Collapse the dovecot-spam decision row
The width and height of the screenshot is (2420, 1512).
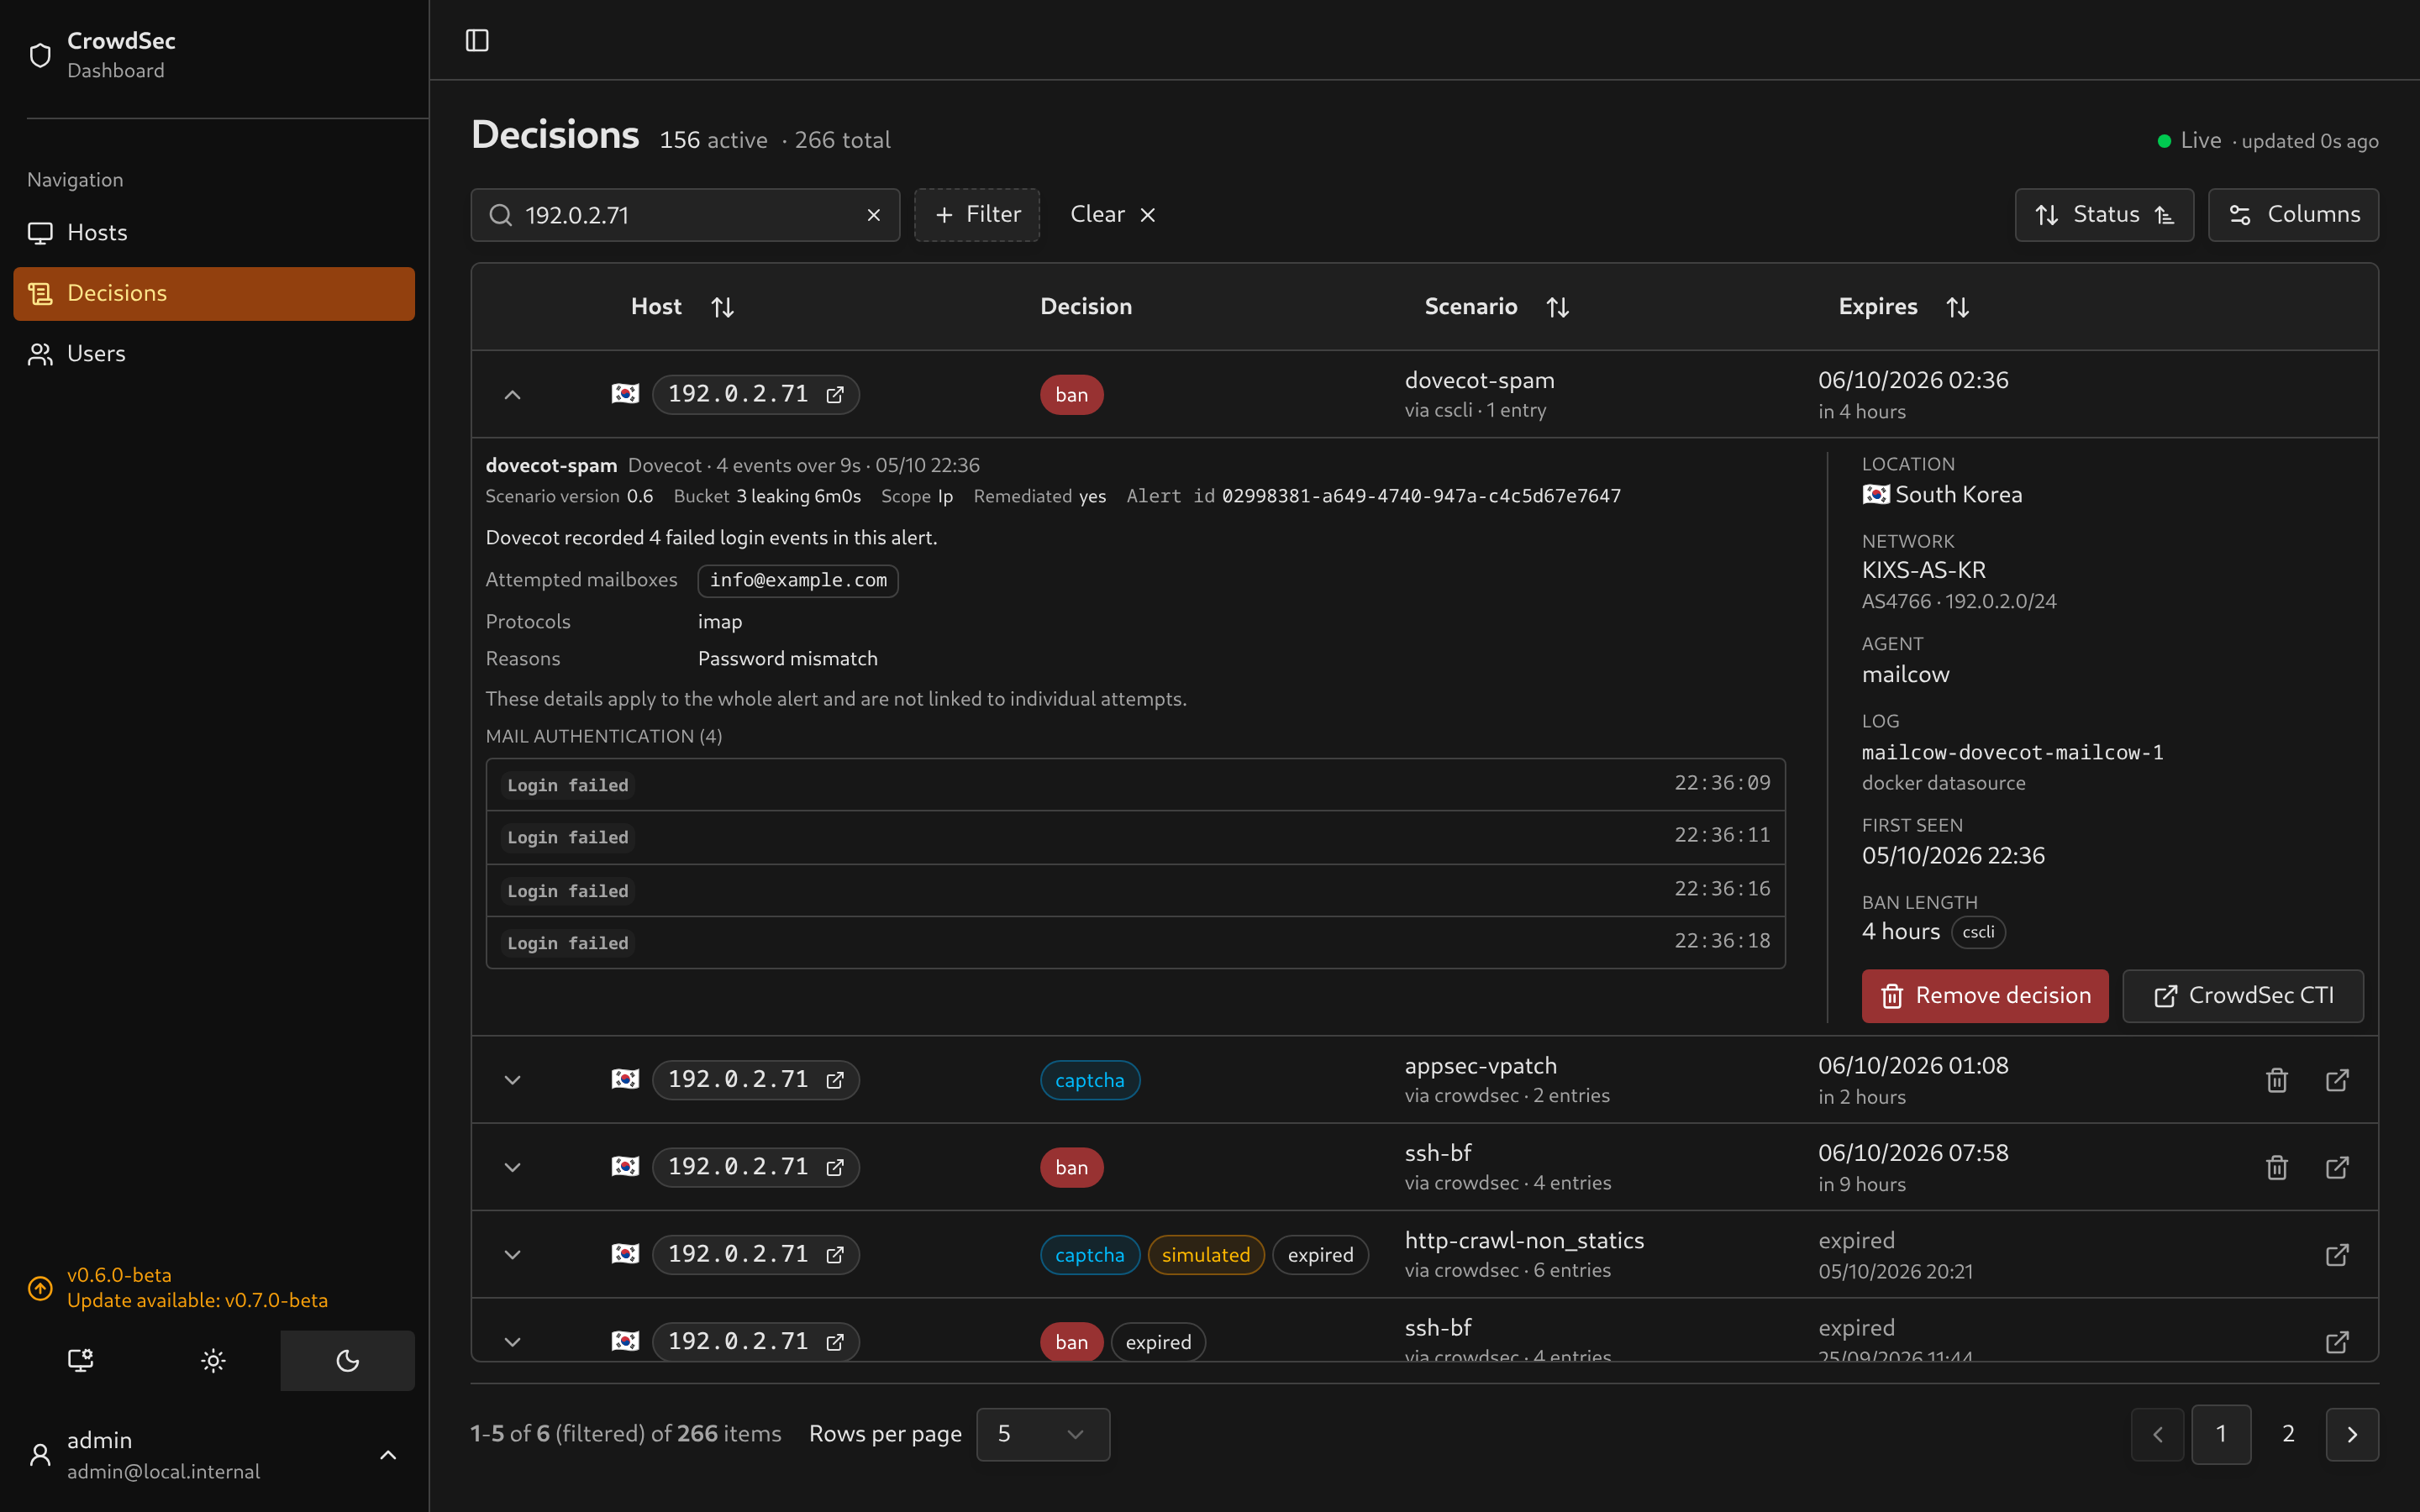point(512,394)
